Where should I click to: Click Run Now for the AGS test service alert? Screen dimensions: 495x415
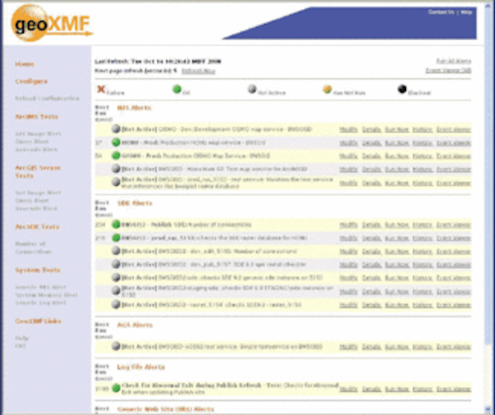pos(397,347)
